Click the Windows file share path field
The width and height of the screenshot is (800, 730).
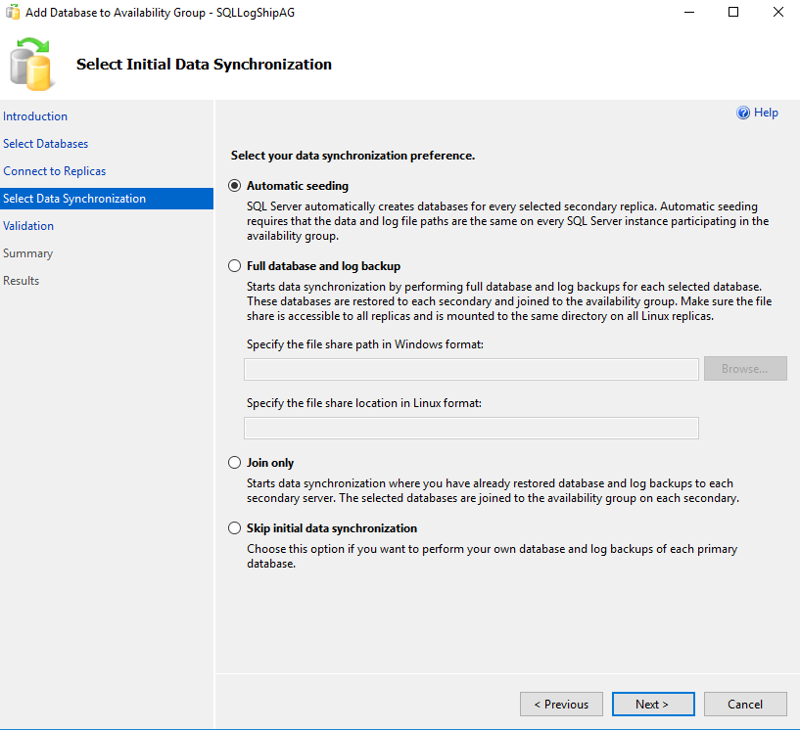tap(471, 369)
